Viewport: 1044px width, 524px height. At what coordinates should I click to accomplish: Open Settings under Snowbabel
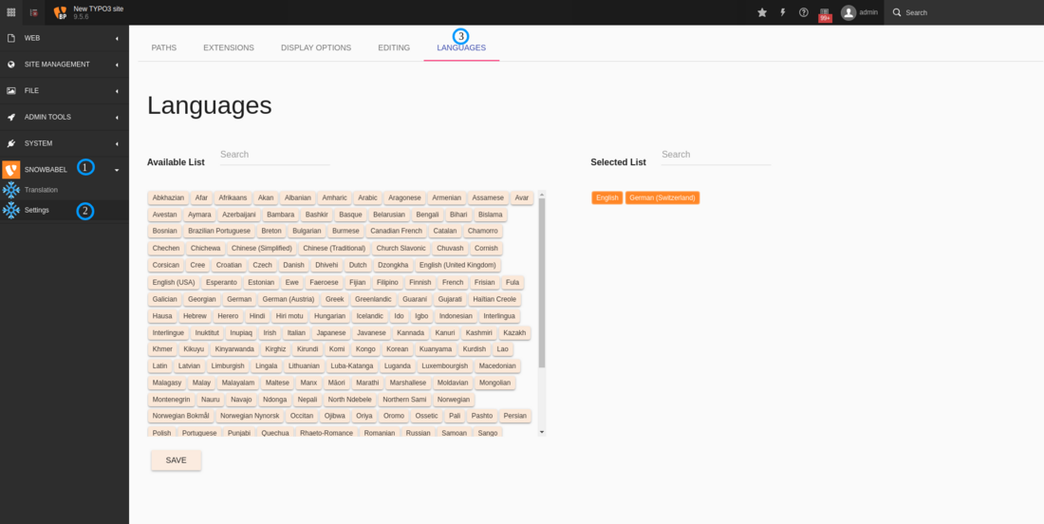tap(37, 210)
